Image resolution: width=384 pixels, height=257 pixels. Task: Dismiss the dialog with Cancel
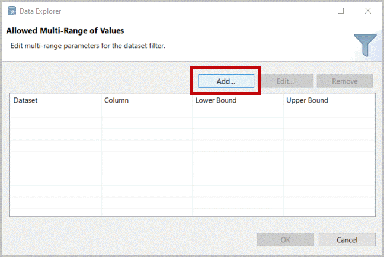347,240
